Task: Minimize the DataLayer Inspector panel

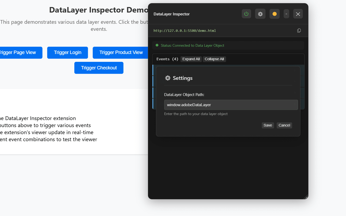Action: point(286,14)
